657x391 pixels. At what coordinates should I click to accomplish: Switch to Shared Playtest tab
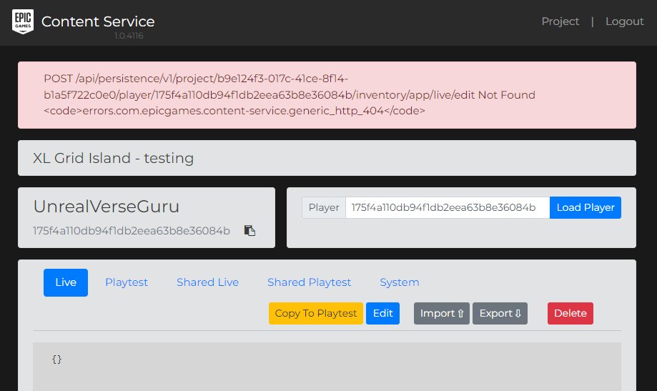(x=310, y=282)
